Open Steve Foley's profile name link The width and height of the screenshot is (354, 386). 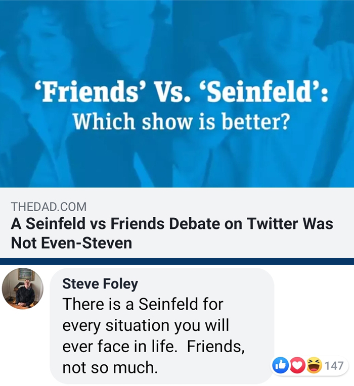coord(100,284)
